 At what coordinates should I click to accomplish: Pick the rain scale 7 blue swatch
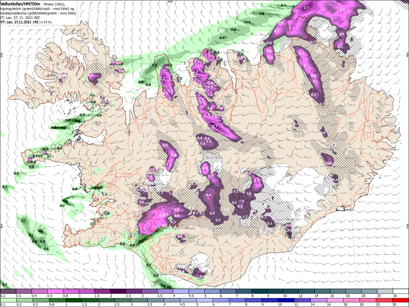click(x=237, y=300)
